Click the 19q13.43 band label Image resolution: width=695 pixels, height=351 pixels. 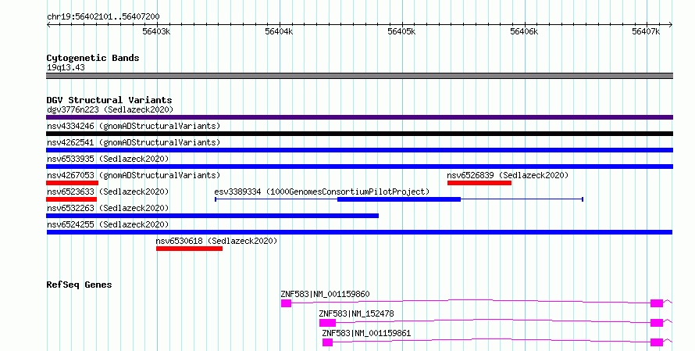(66, 67)
